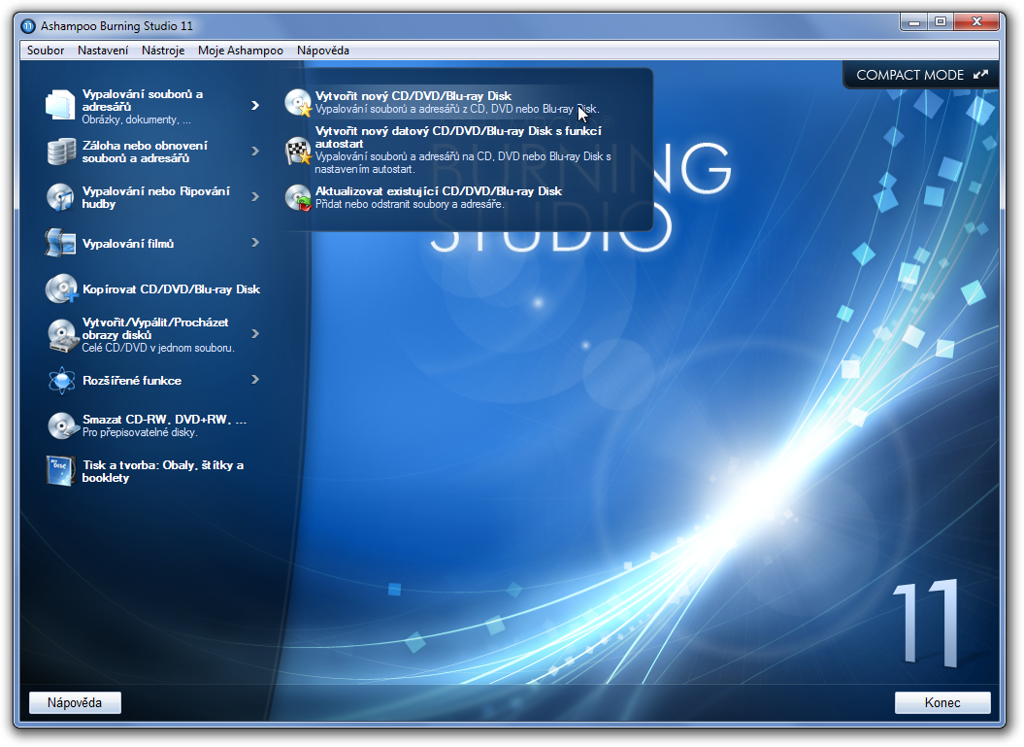This screenshot has height=747, width=1024.
Task: Click the Vypalování filmů label
Action: tap(128, 244)
